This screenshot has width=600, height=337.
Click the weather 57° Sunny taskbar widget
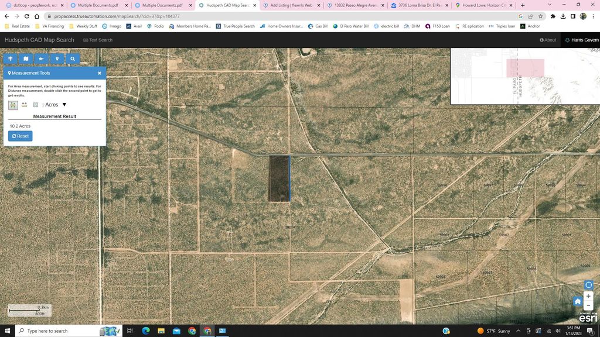coord(492,331)
